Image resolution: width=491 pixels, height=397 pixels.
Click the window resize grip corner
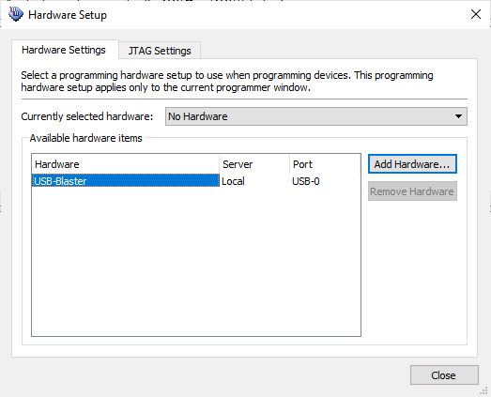484,390
